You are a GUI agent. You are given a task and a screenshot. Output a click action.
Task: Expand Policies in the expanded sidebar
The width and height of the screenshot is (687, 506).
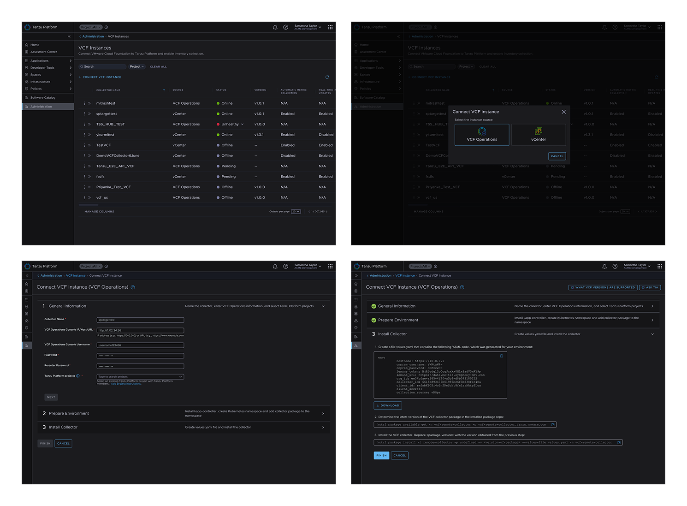48,89
